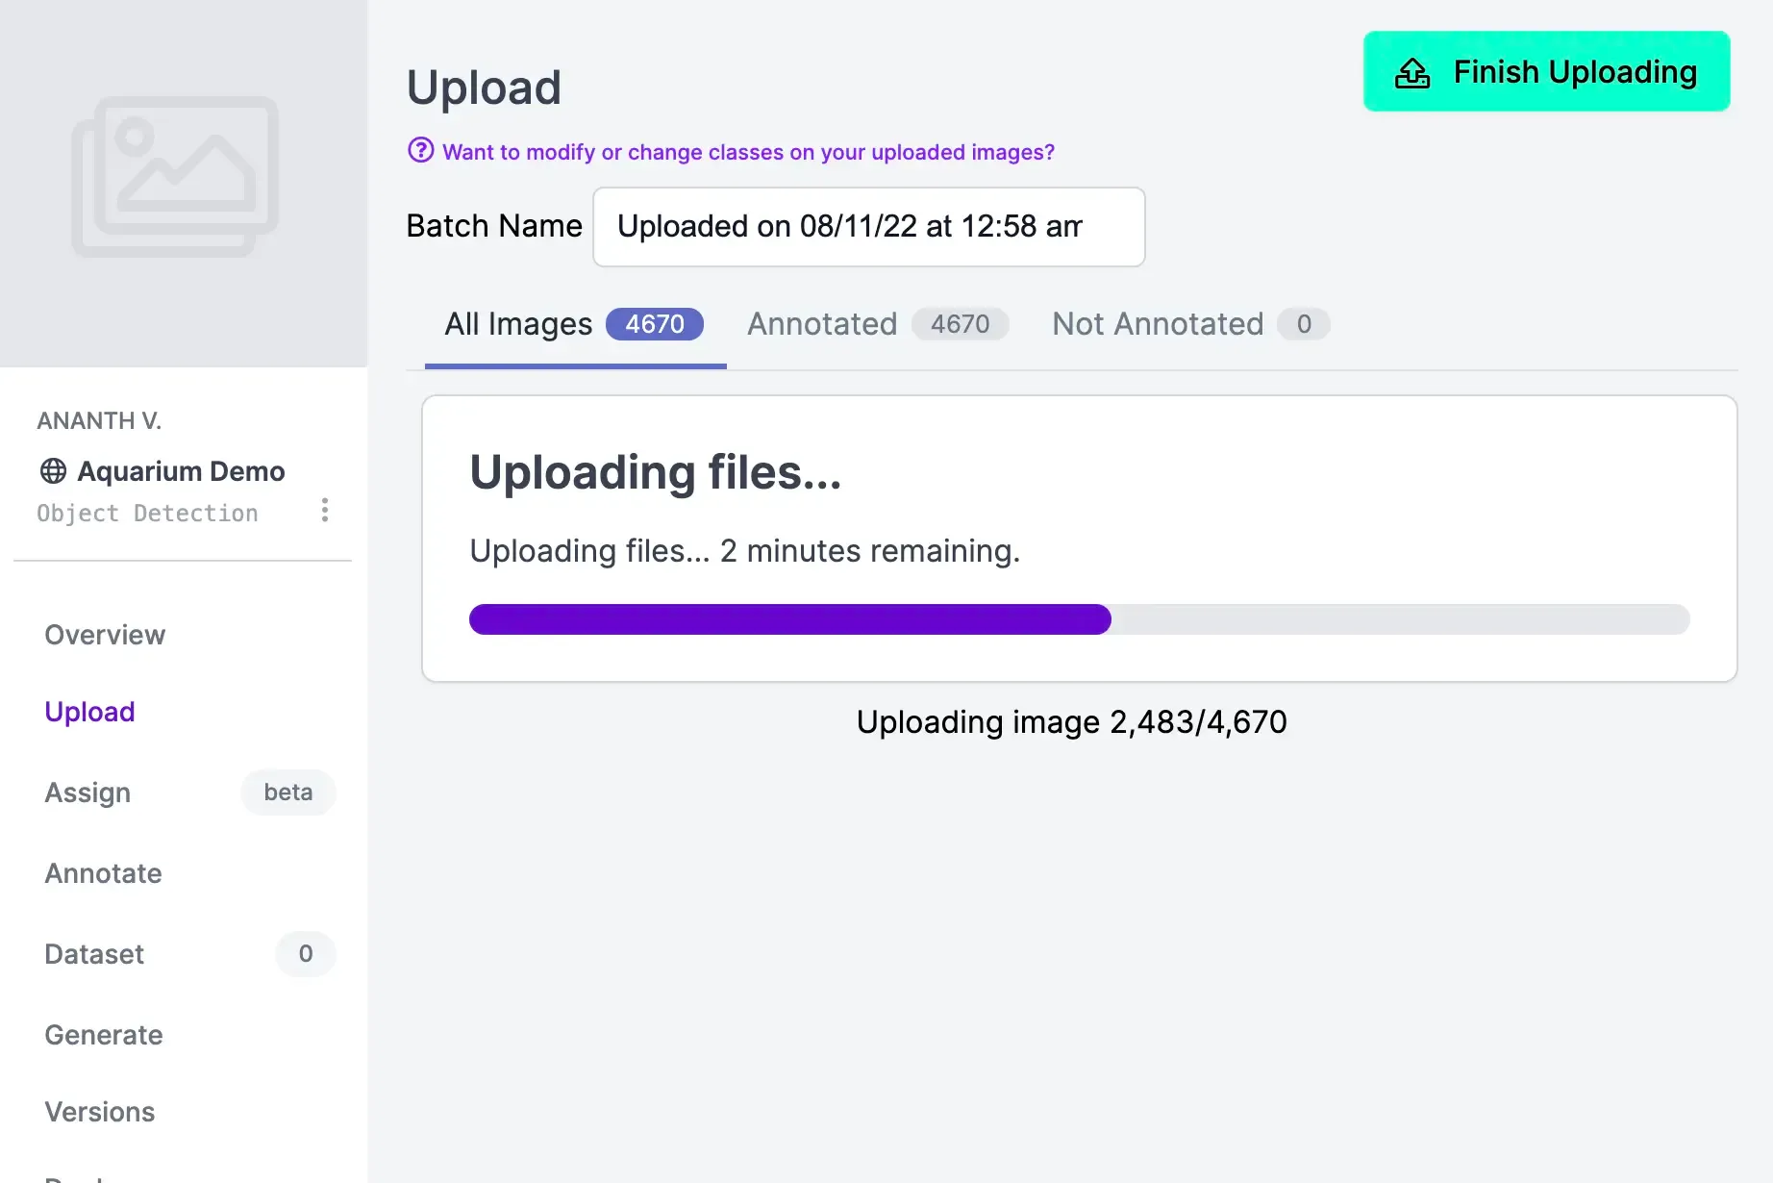Screen dimensions: 1773x1183
Task: Open Dataset in the sidebar
Action: pos(94,954)
